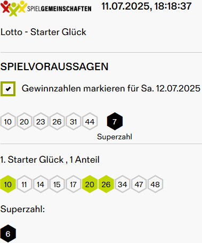
Task: Click ticket number 11 hexagon
Action: point(25,184)
